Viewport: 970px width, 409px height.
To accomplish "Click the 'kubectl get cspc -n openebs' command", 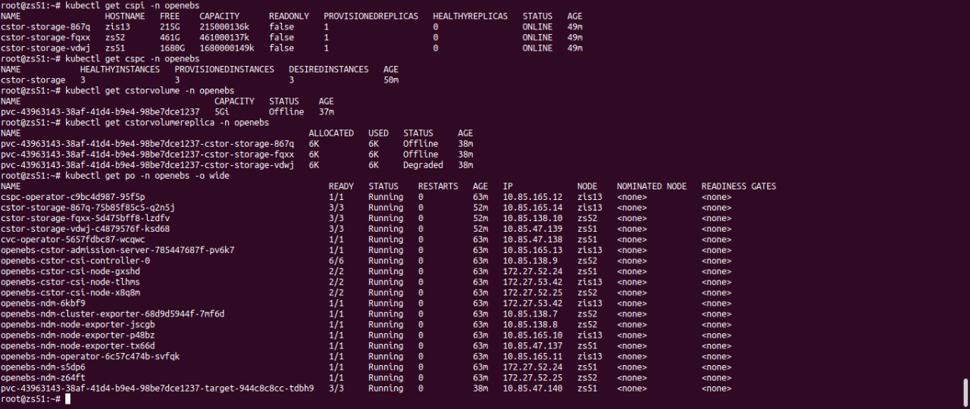I will coord(133,58).
